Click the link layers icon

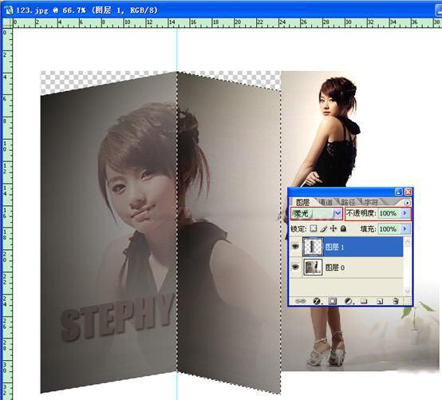point(300,301)
